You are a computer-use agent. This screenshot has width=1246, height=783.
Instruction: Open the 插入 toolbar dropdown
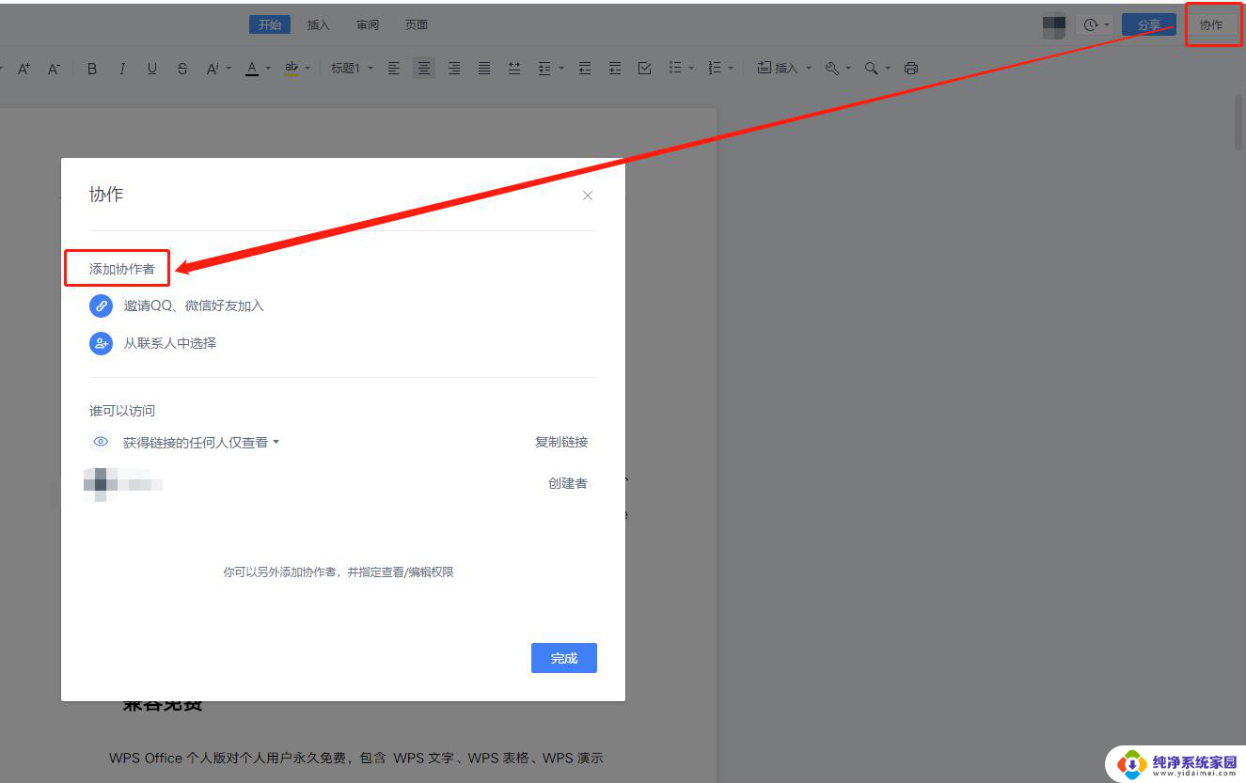pos(784,69)
